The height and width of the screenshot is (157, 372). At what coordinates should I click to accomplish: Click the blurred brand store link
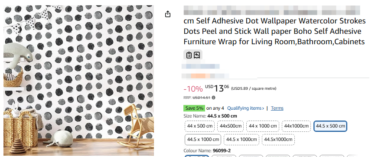[x=200, y=66]
